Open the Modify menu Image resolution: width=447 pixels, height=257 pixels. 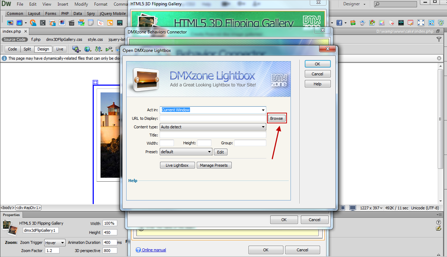(x=81, y=4)
